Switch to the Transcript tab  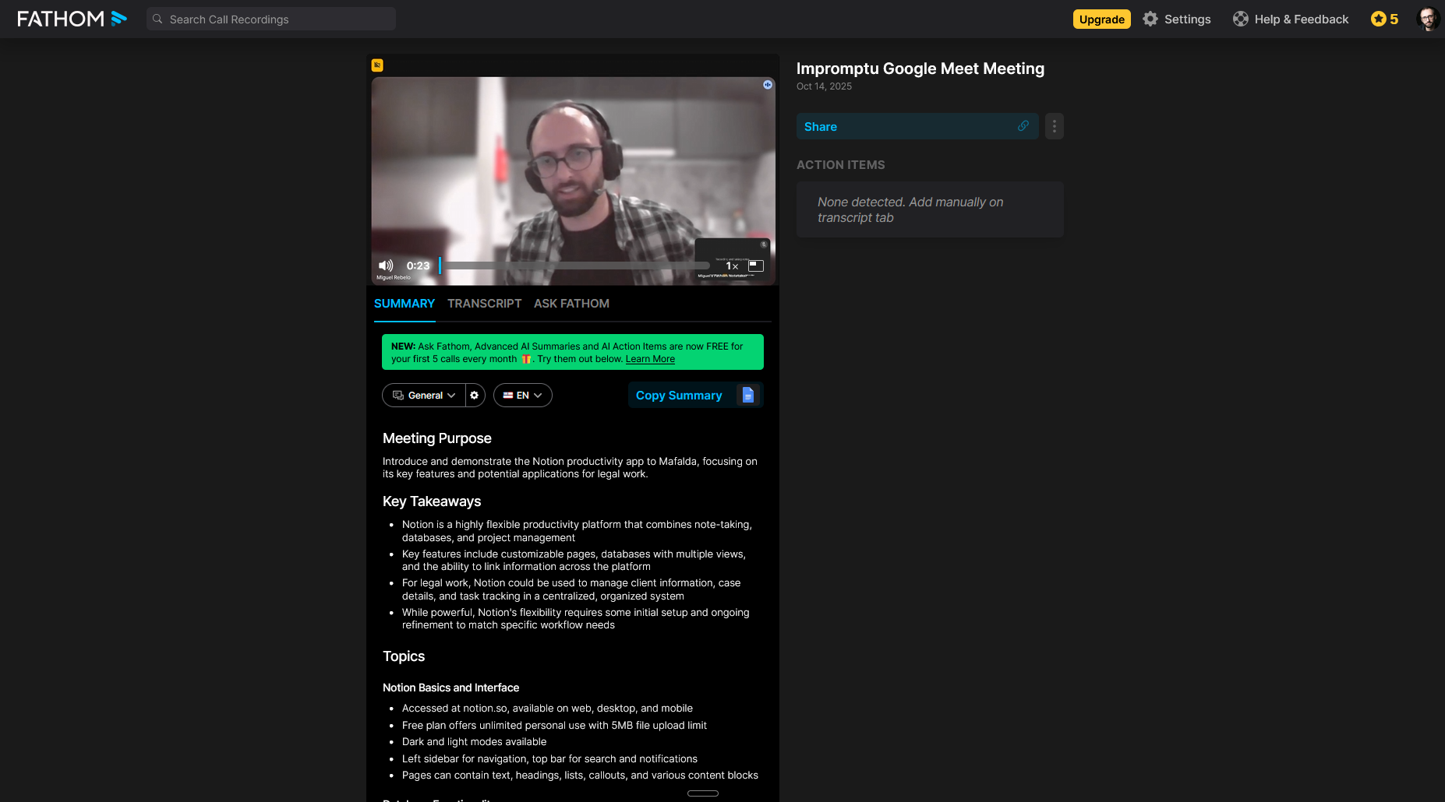[x=484, y=304]
